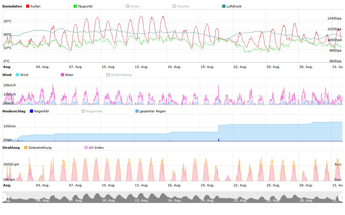
Task: Enable the Feuchte humidity series
Action: click(174, 6)
